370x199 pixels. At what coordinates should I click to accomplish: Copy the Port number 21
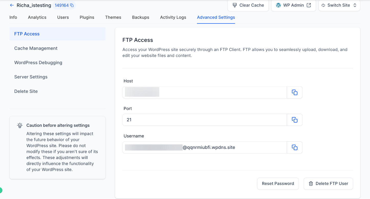[x=294, y=120]
